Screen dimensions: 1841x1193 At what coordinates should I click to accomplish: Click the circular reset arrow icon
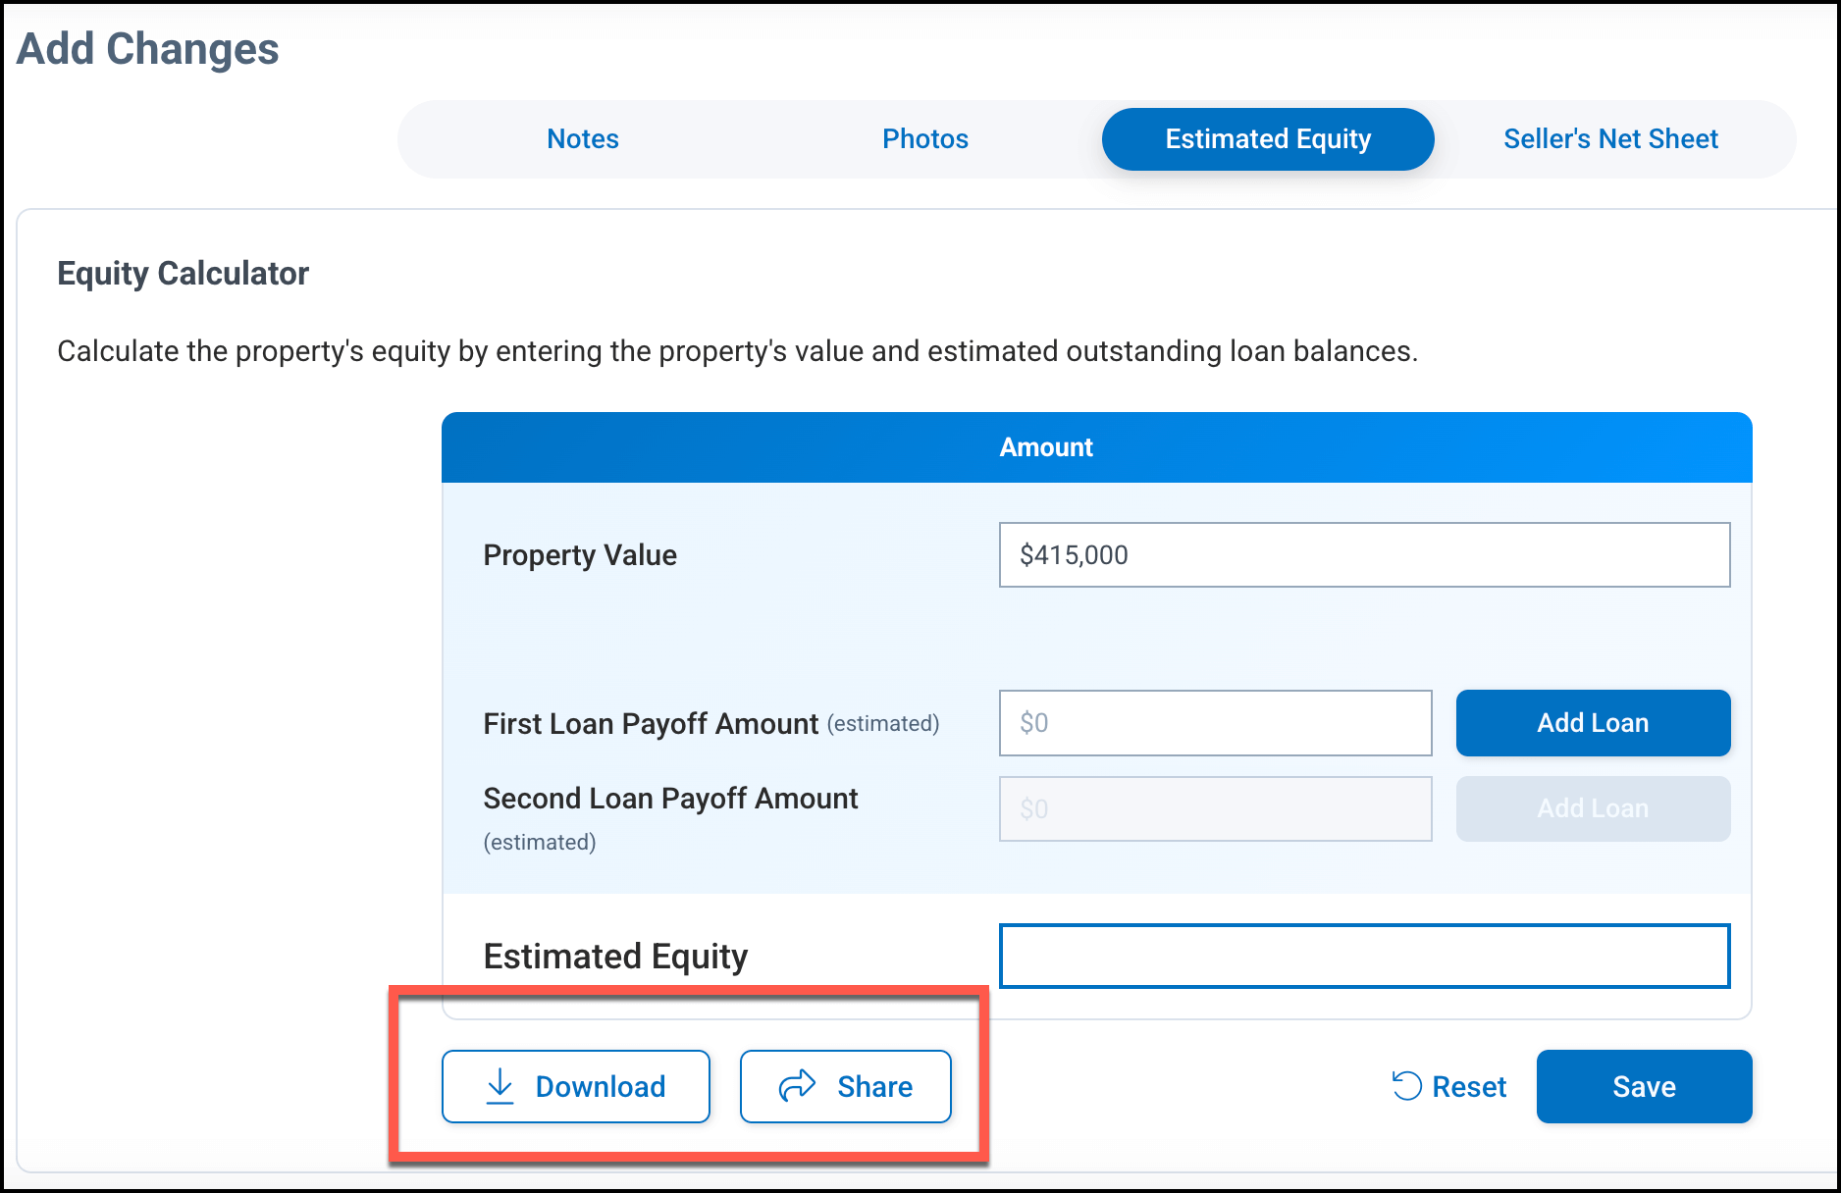[1406, 1085]
